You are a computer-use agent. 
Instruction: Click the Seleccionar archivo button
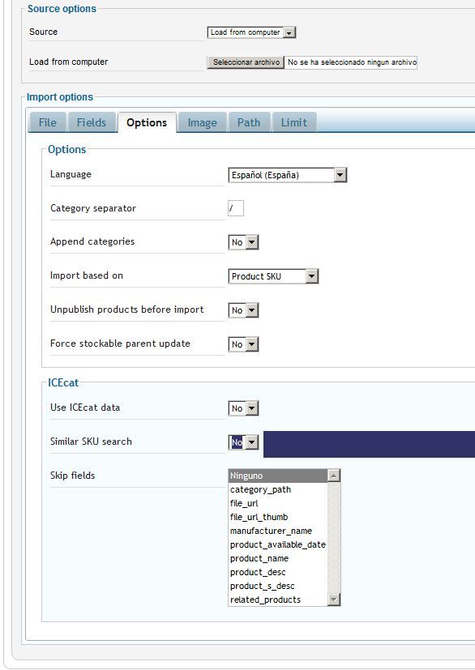(x=246, y=62)
